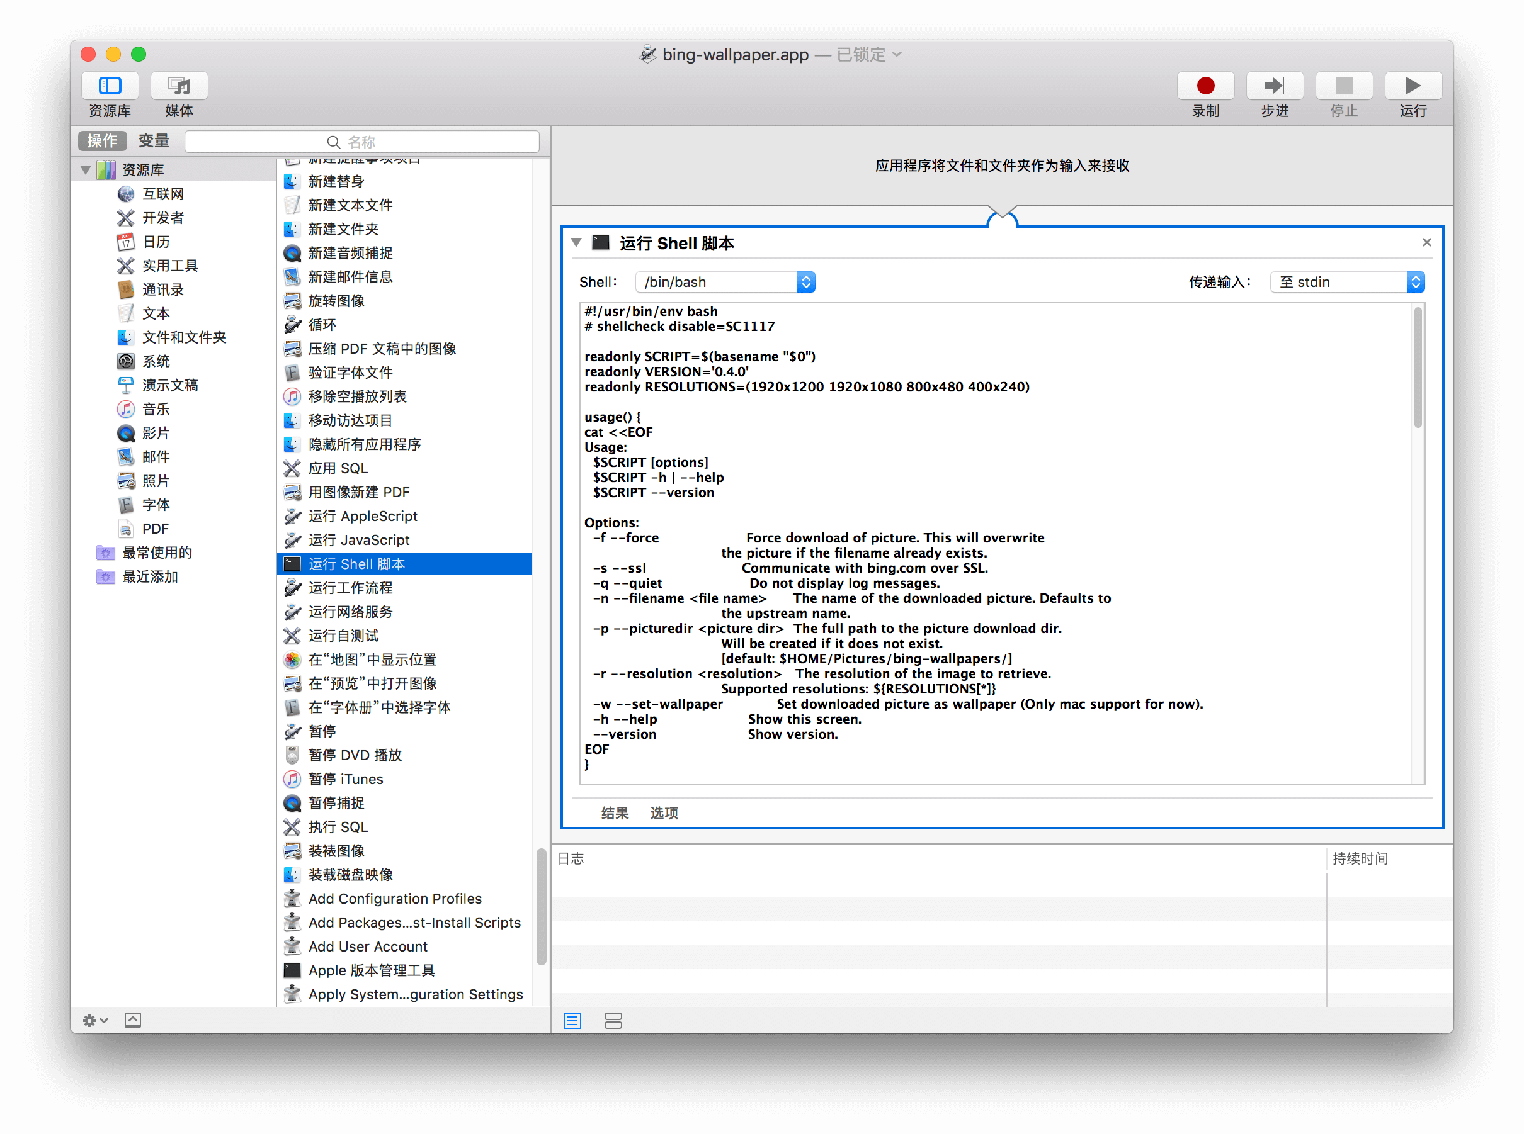Collapse the 资源库 tree disclosure triangle
Image resolution: width=1524 pixels, height=1134 pixels.
click(x=86, y=169)
